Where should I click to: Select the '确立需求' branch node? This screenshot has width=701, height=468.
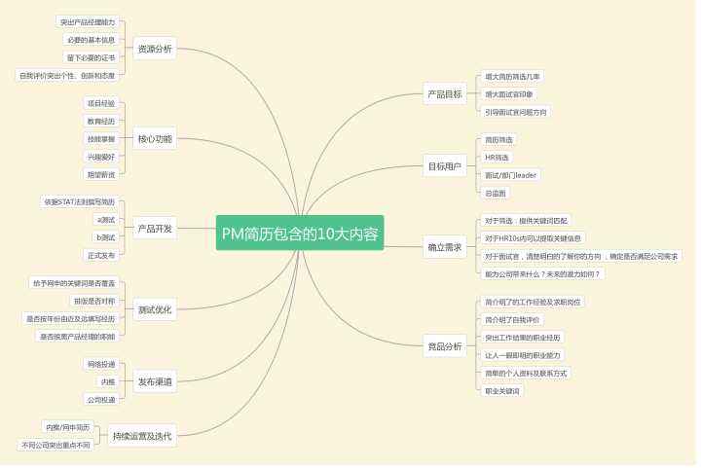coord(445,247)
